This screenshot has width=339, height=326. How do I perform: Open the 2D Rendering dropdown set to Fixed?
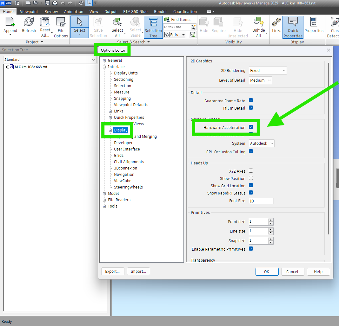point(268,70)
